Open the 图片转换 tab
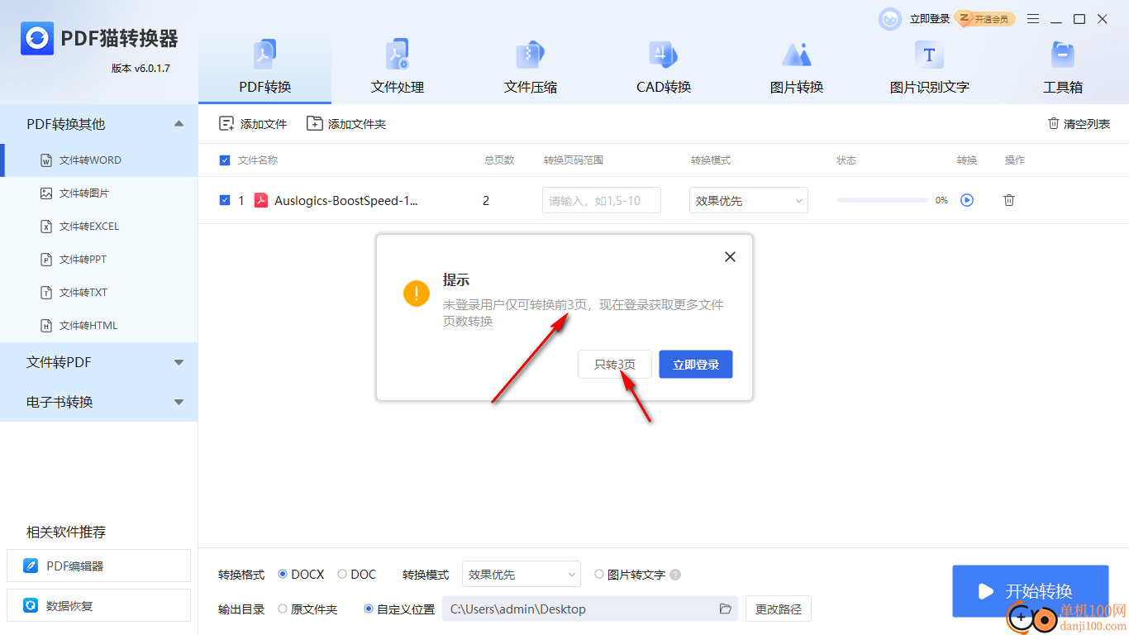This screenshot has height=635, width=1129. click(x=797, y=68)
